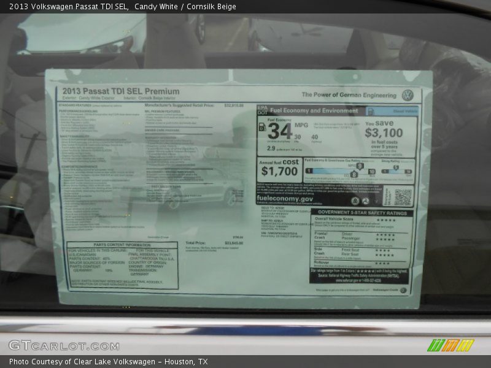Click 'The Power of German Engineering' slogan

click(x=349, y=95)
